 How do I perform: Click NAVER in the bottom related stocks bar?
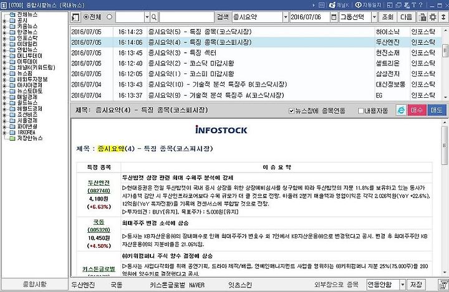pyautogui.click(x=196, y=285)
